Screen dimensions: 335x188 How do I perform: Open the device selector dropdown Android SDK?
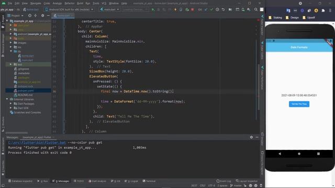(70, 9)
